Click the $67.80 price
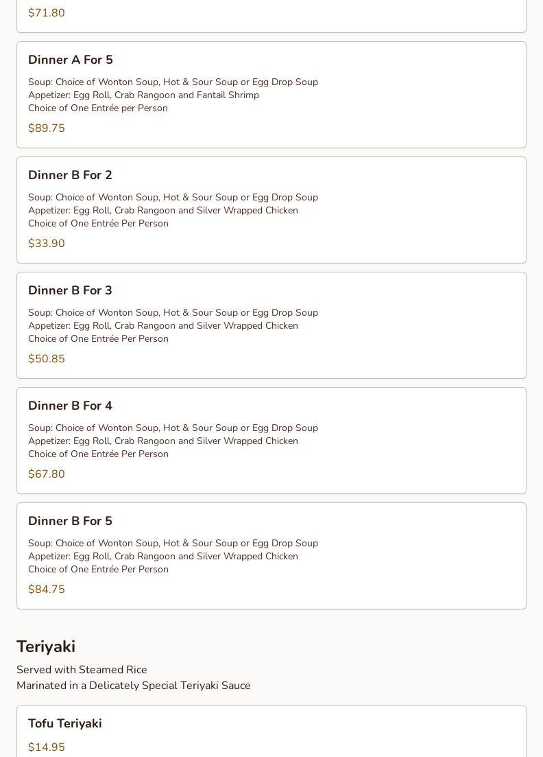This screenshot has height=757, width=543. point(47,474)
